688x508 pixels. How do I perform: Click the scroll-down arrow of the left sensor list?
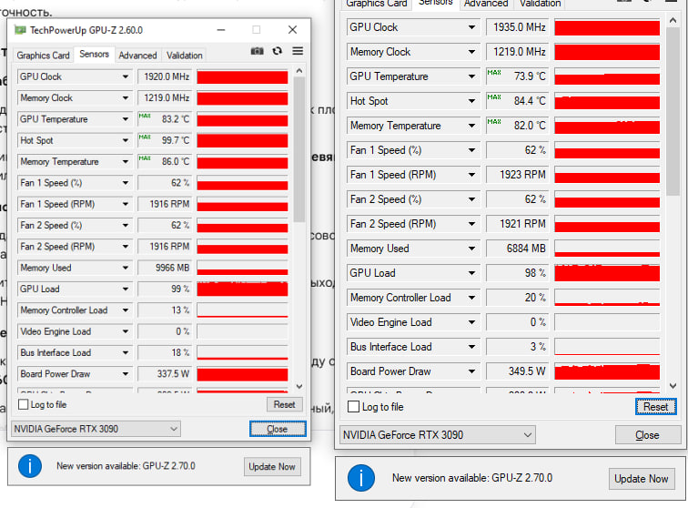tap(299, 386)
